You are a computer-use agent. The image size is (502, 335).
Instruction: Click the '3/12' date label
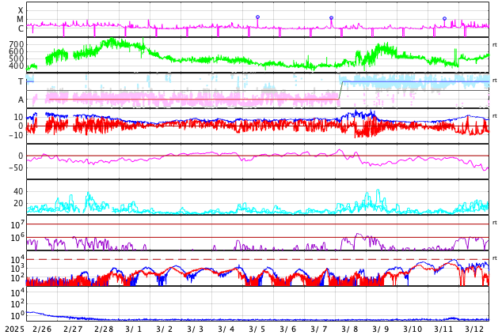475,329
